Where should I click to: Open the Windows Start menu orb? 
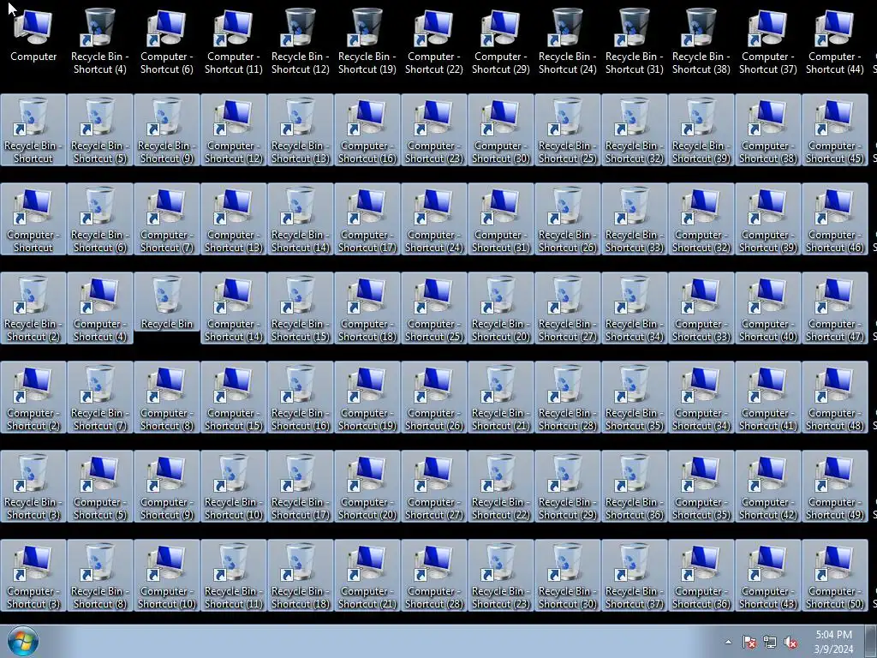pyautogui.click(x=23, y=641)
